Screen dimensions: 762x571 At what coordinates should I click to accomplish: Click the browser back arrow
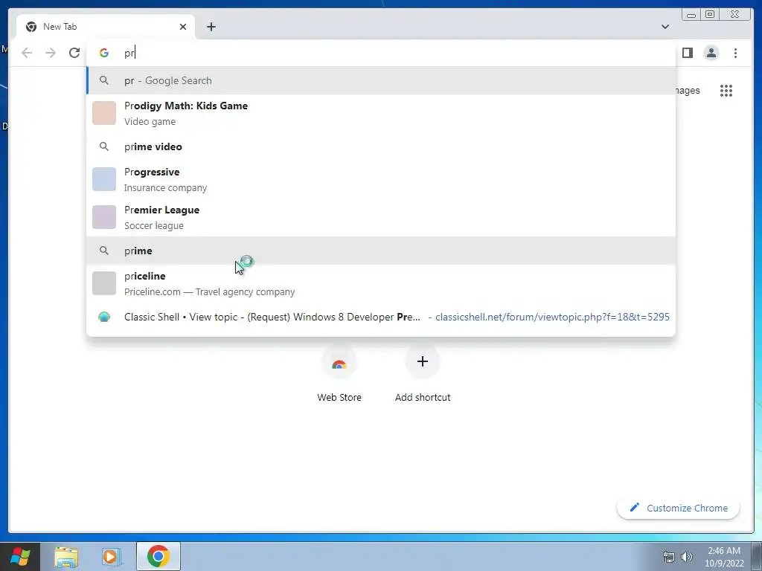[27, 53]
